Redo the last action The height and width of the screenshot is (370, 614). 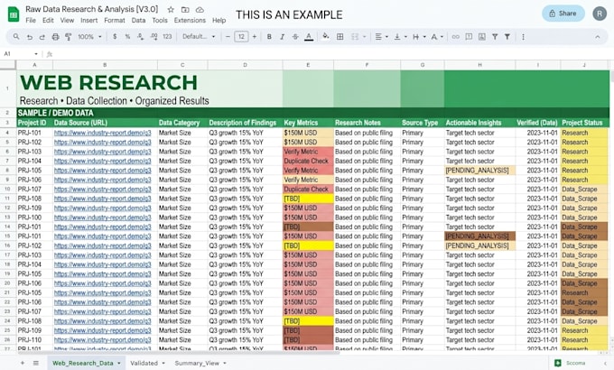(x=42, y=37)
